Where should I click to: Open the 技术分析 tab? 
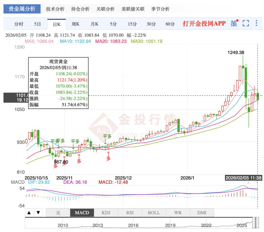55,9
